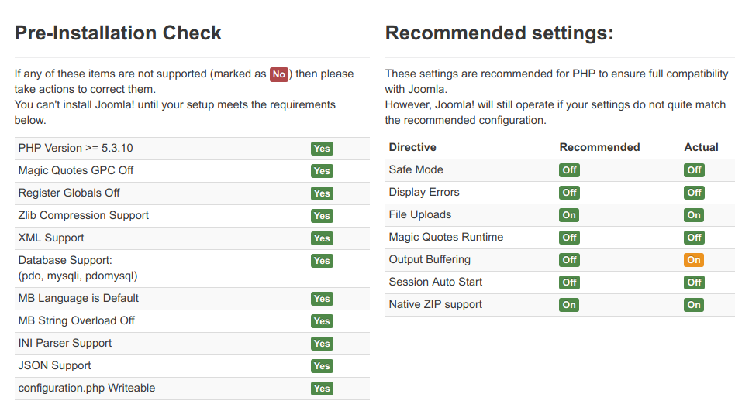
Task: Select the Yes badge for Zlib Compression Support
Action: (322, 216)
